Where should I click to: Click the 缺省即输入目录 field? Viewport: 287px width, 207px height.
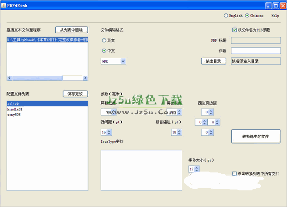(256, 61)
